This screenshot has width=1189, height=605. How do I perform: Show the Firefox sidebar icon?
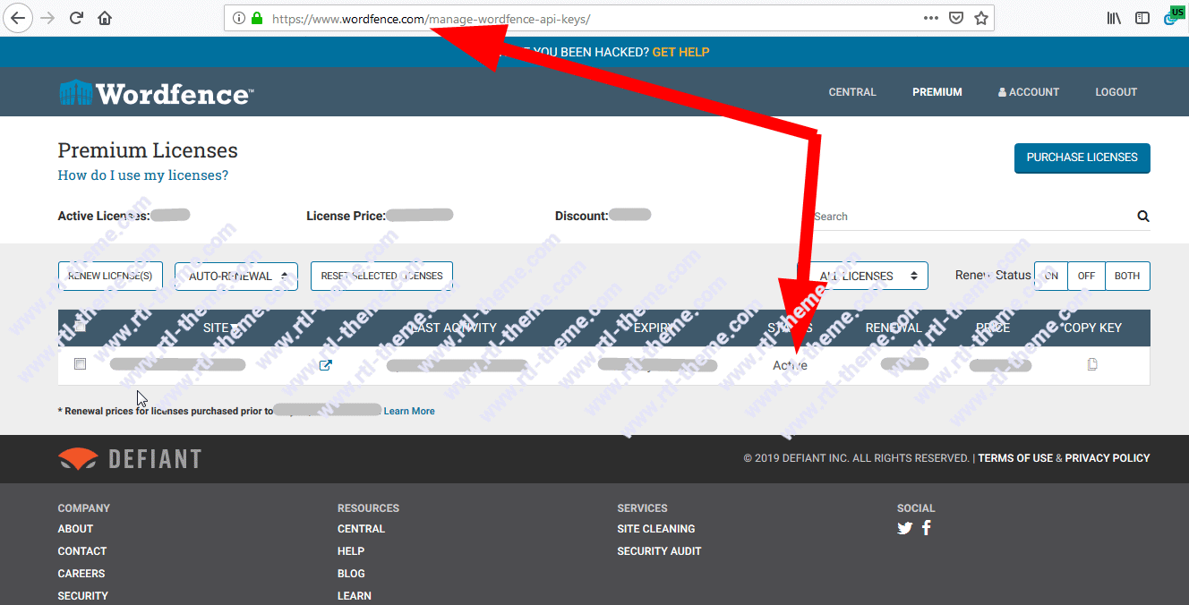[1142, 18]
